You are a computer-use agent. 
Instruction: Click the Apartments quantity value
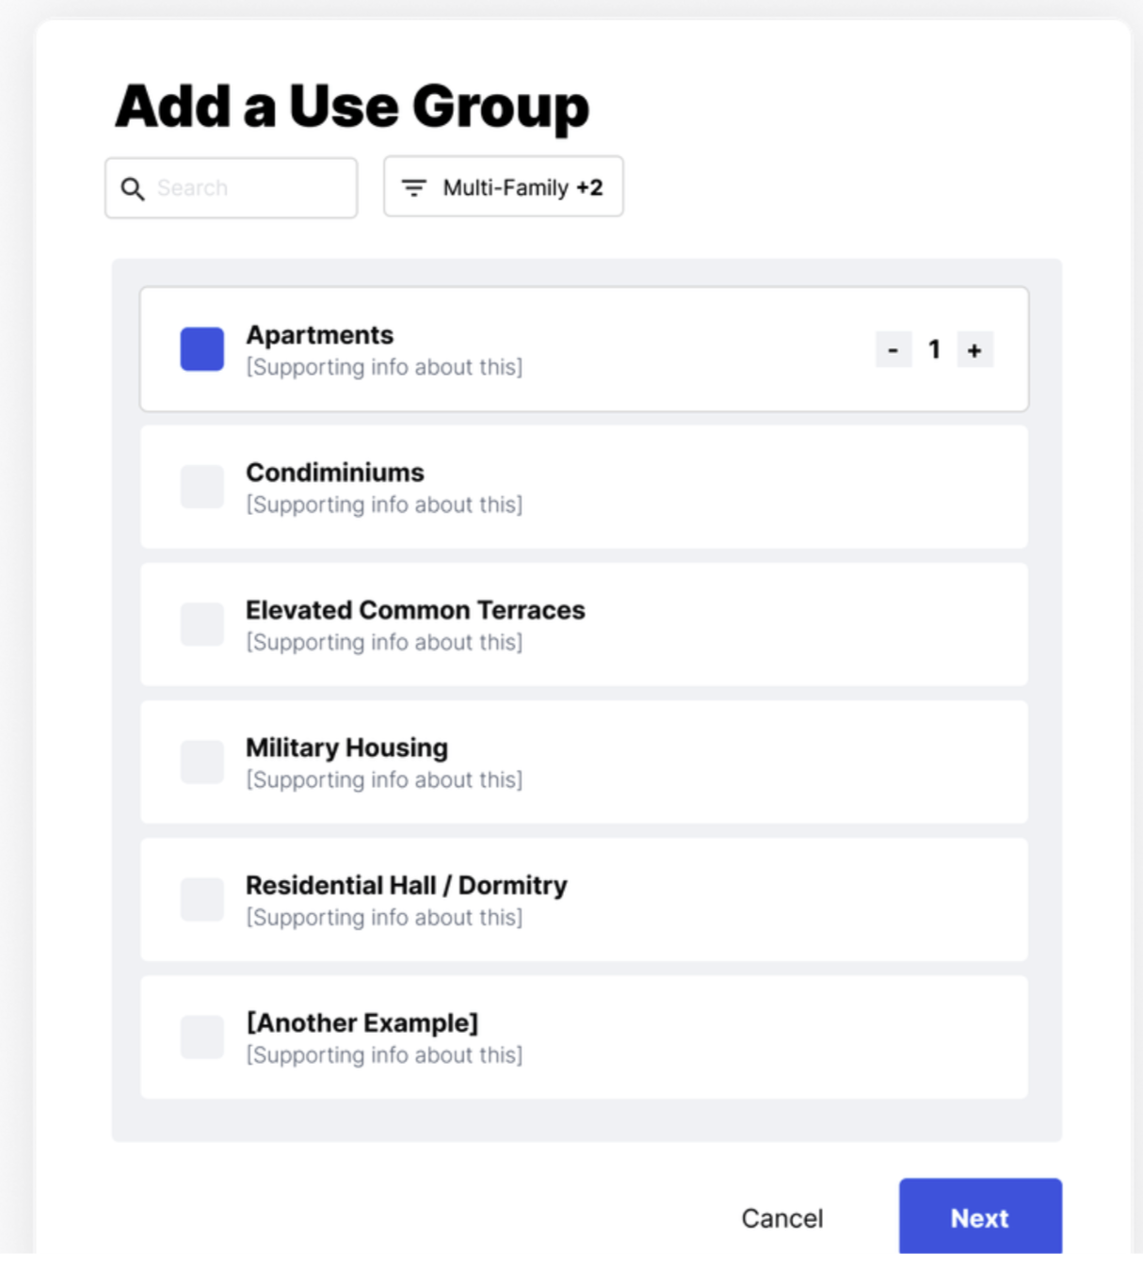coord(934,350)
